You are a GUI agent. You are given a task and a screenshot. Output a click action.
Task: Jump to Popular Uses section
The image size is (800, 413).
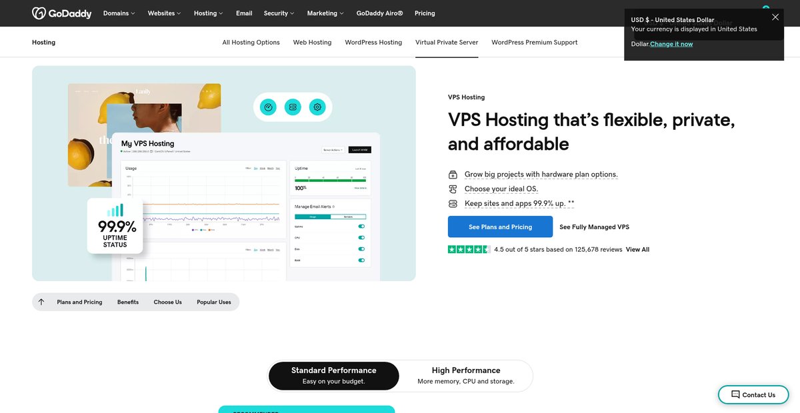pyautogui.click(x=214, y=302)
